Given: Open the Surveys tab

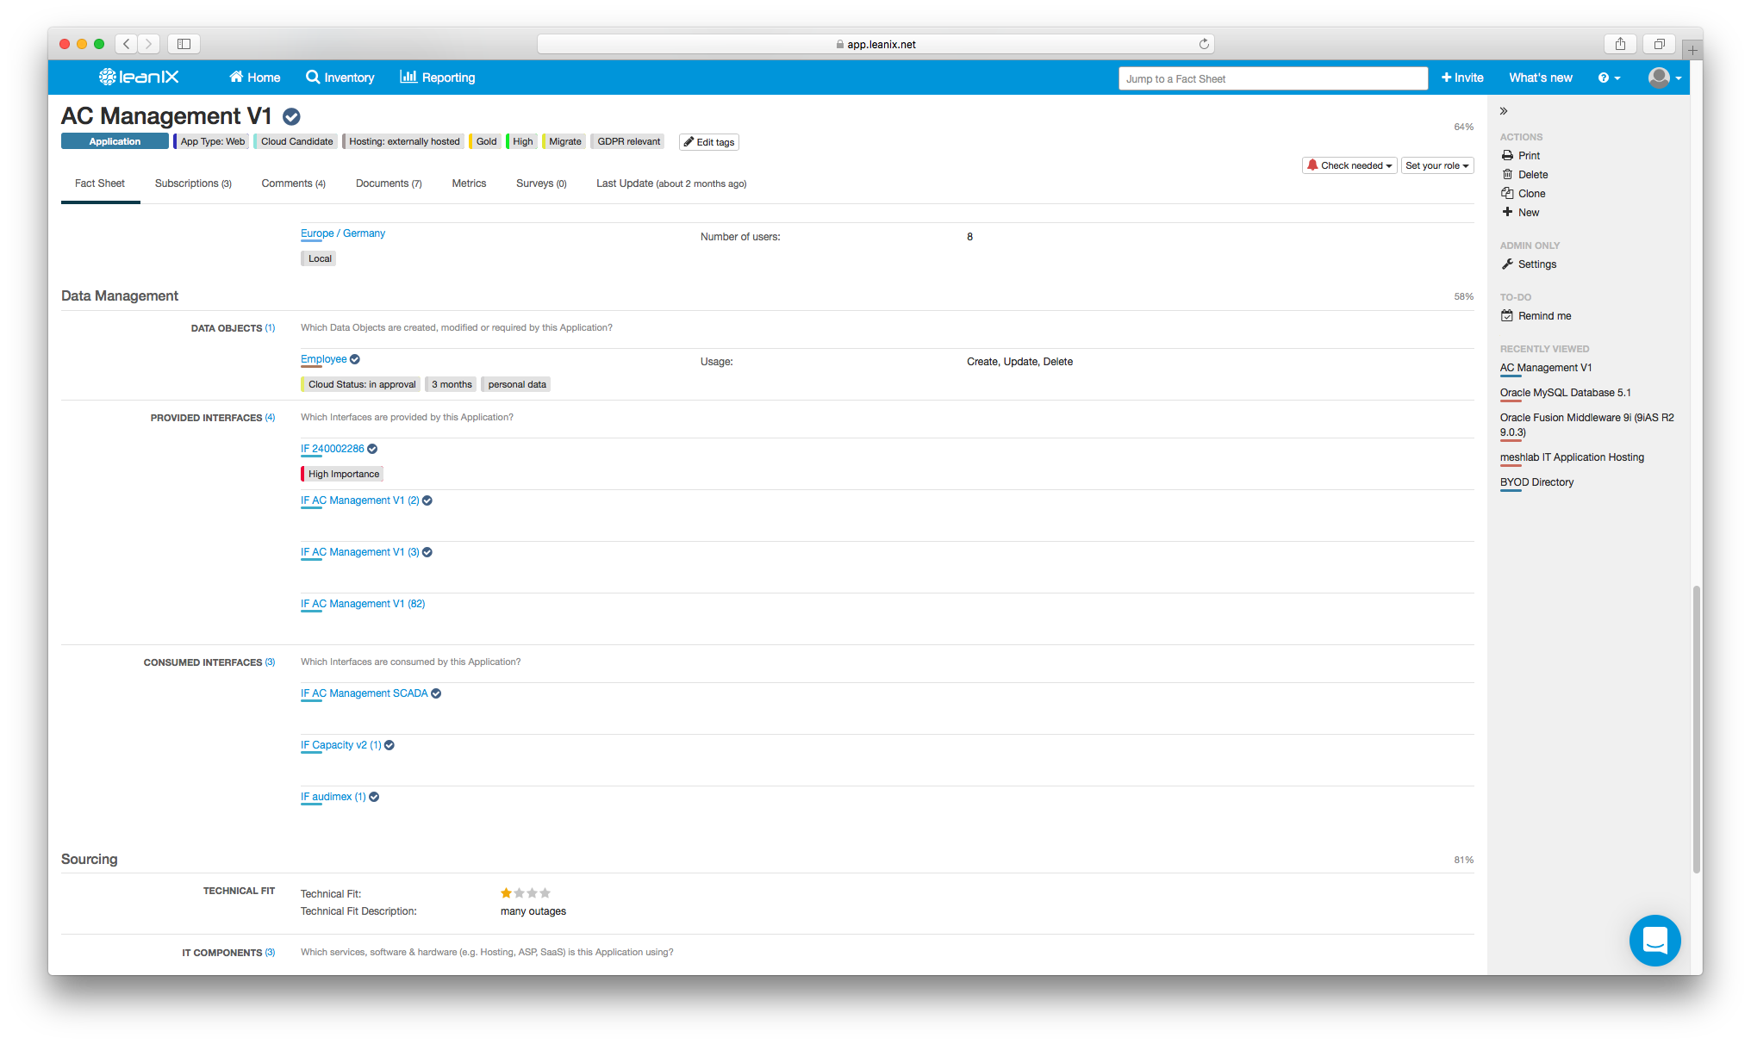Looking at the screenshot, I should point(541,183).
